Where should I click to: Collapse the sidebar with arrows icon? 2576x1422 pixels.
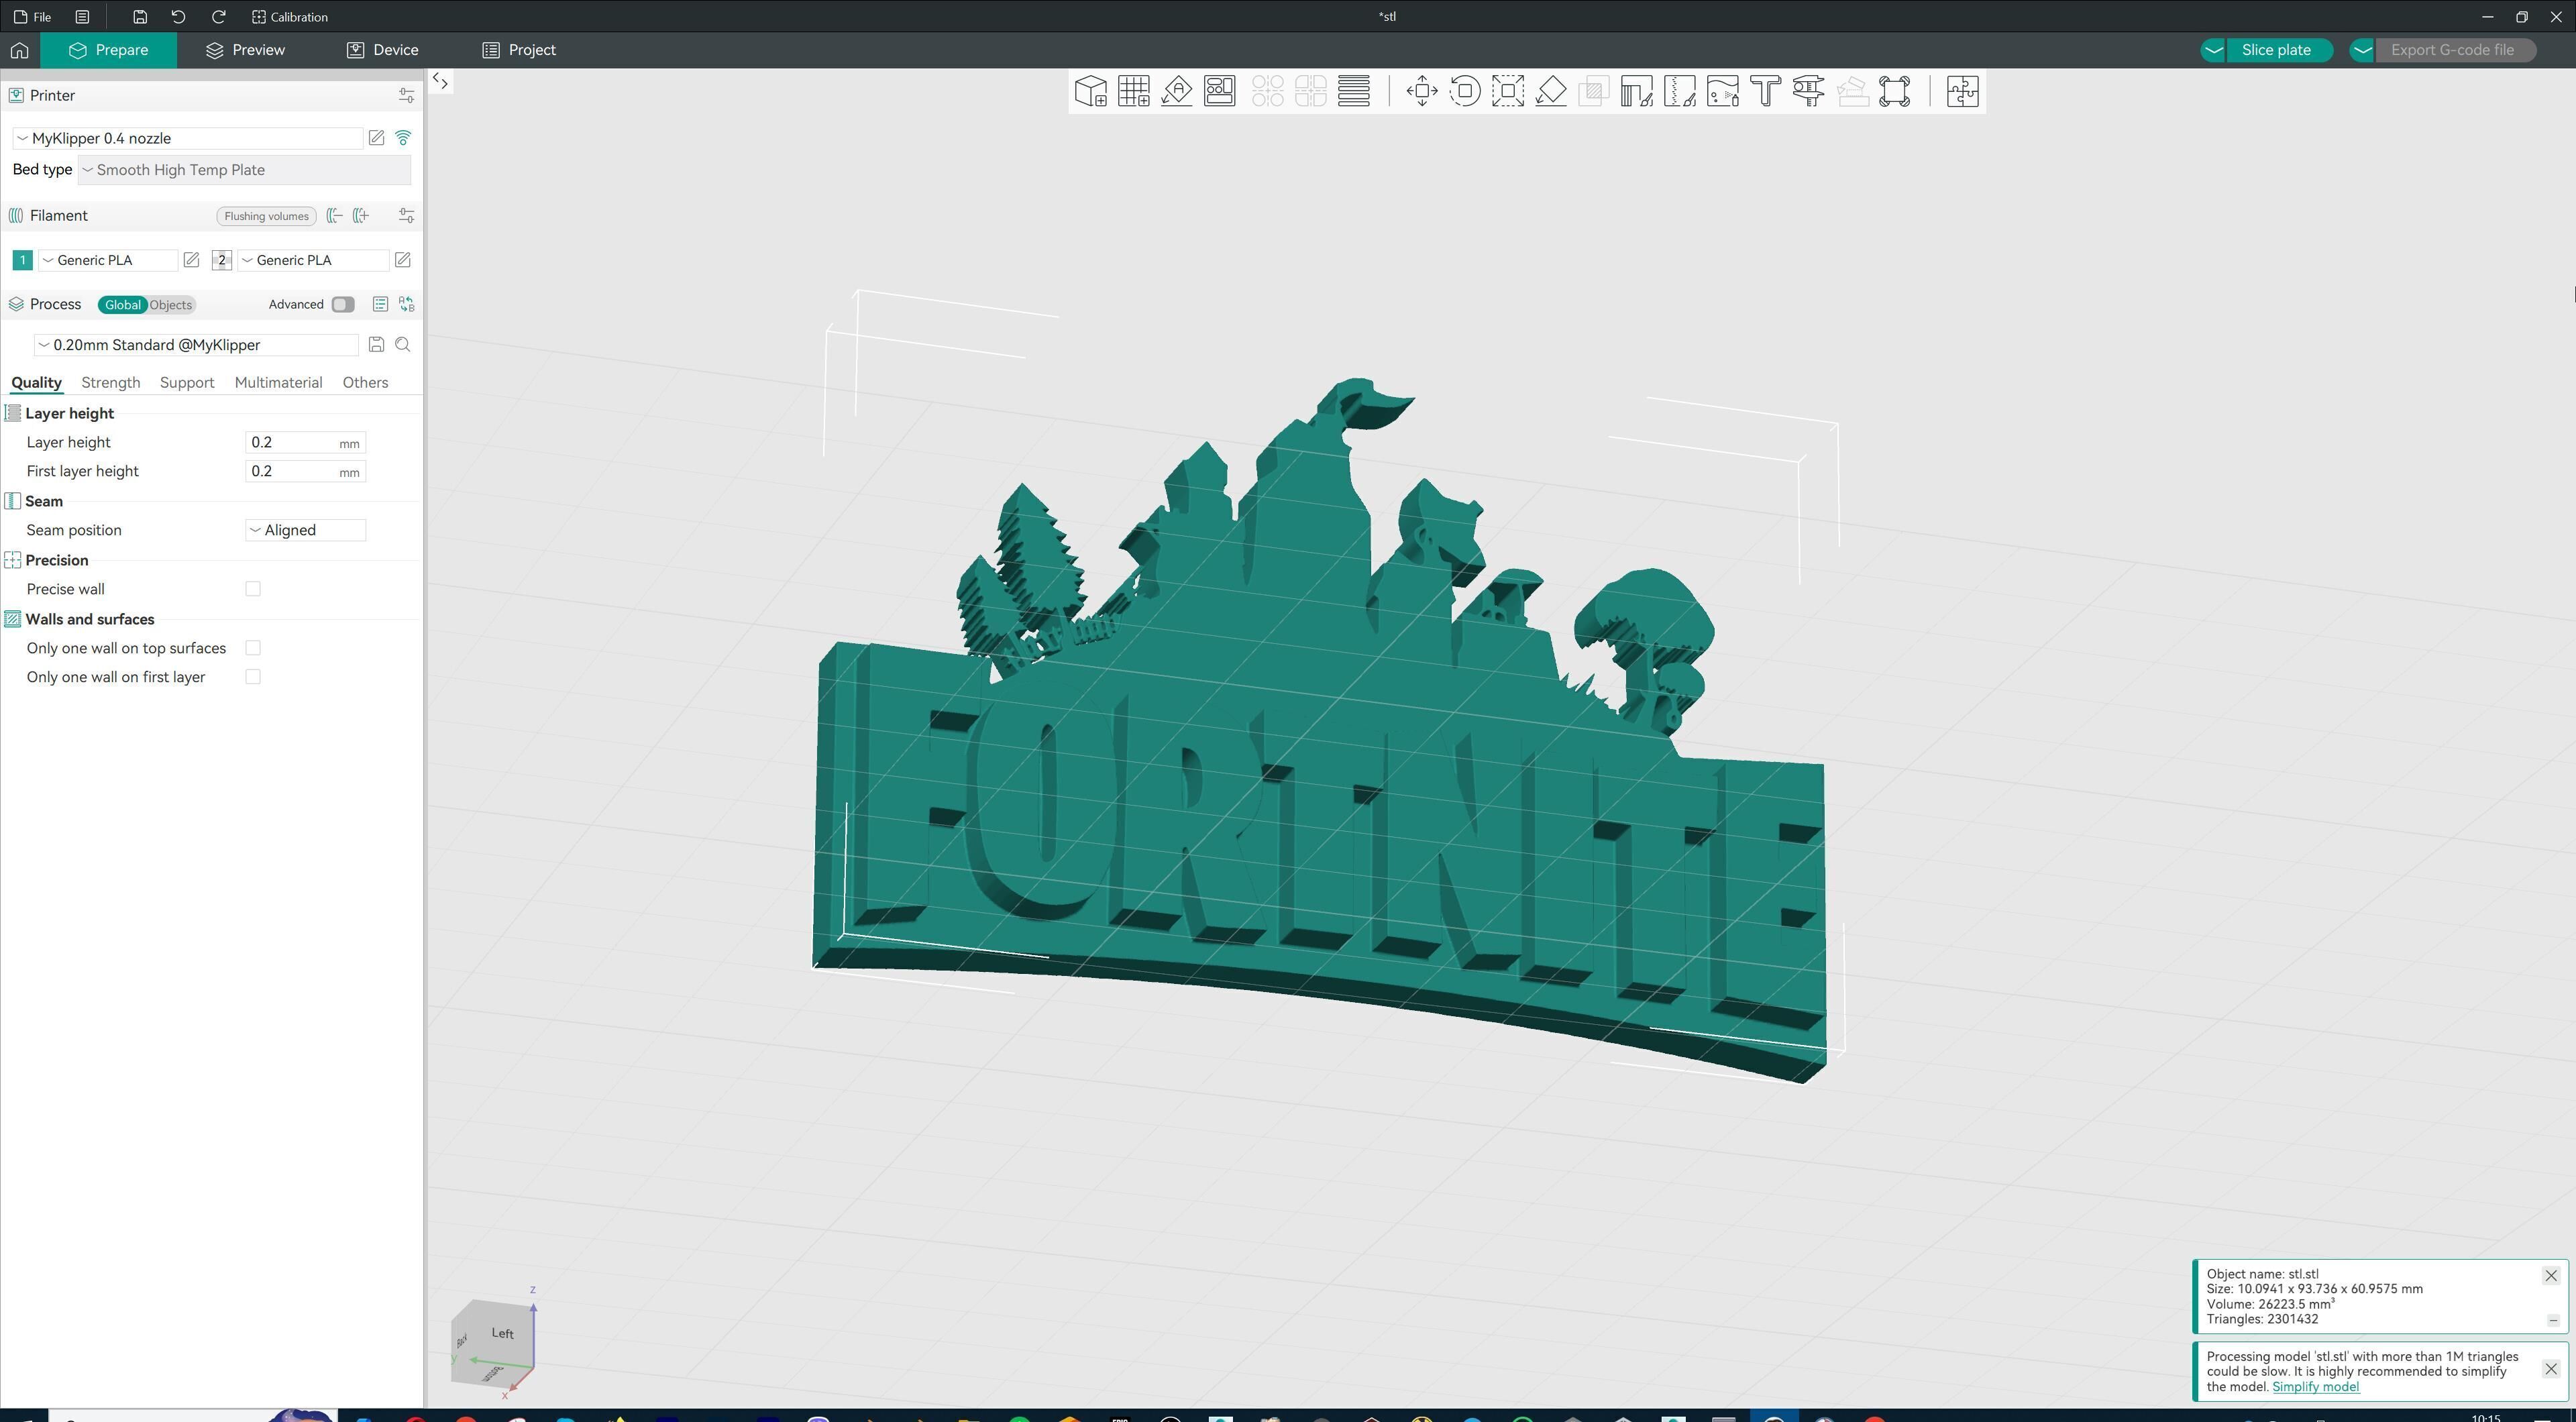coord(440,81)
